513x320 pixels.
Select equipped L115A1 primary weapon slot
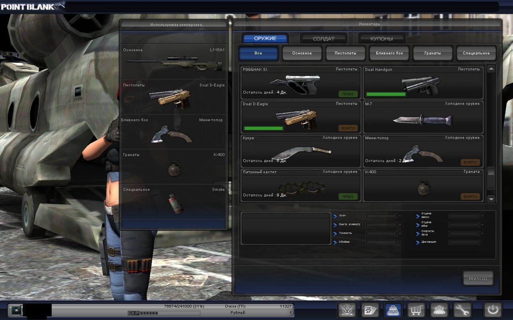tap(174, 61)
